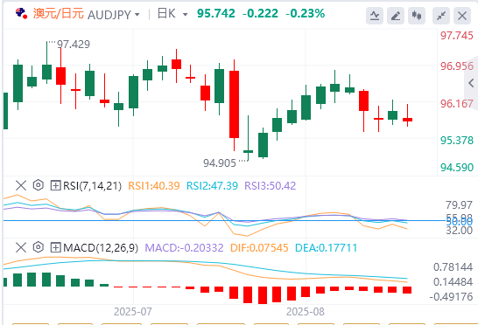Expand RSI panel with plus box
The width and height of the screenshot is (478, 325).
[55, 185]
